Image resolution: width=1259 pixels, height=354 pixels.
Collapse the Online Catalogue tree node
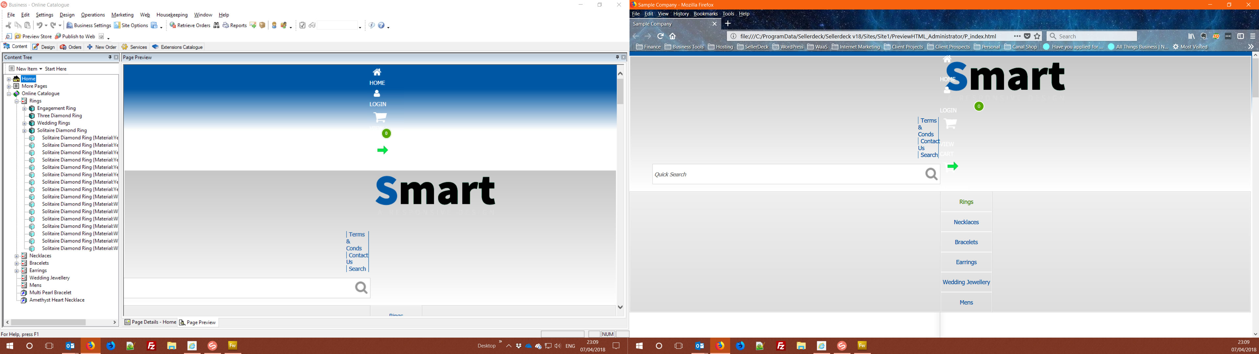click(9, 94)
